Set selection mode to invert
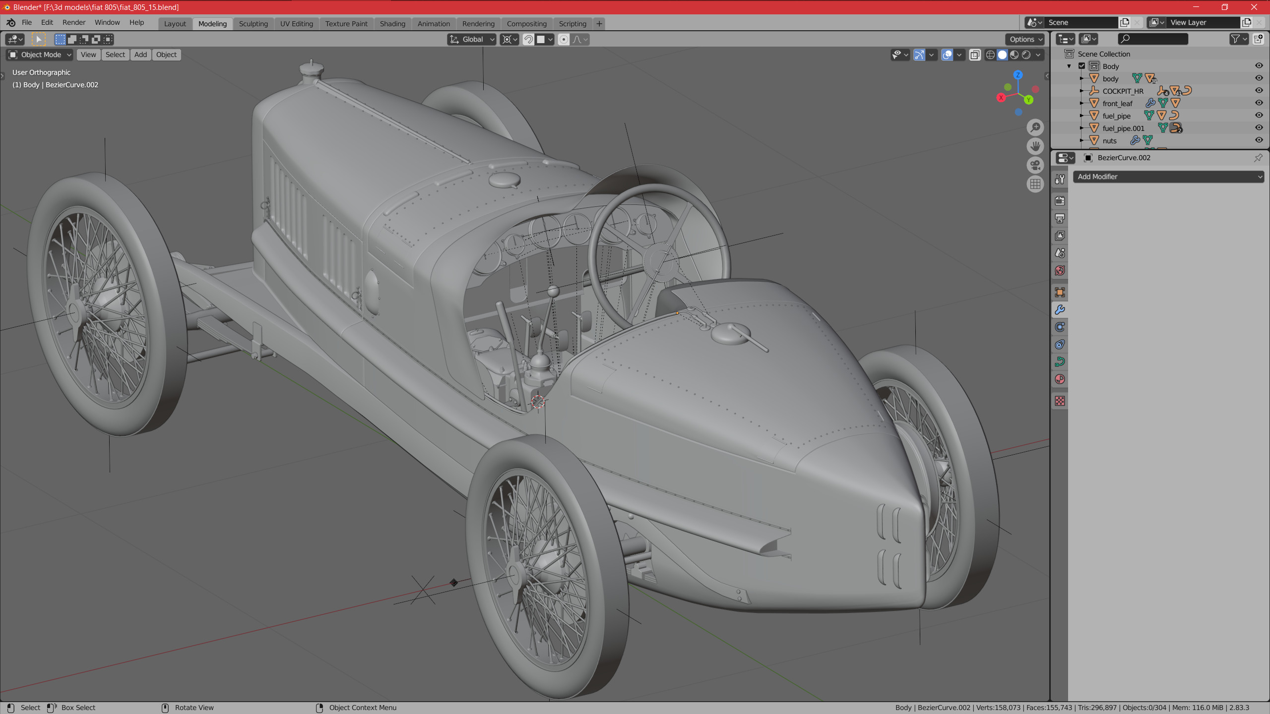1270x714 pixels. point(96,39)
